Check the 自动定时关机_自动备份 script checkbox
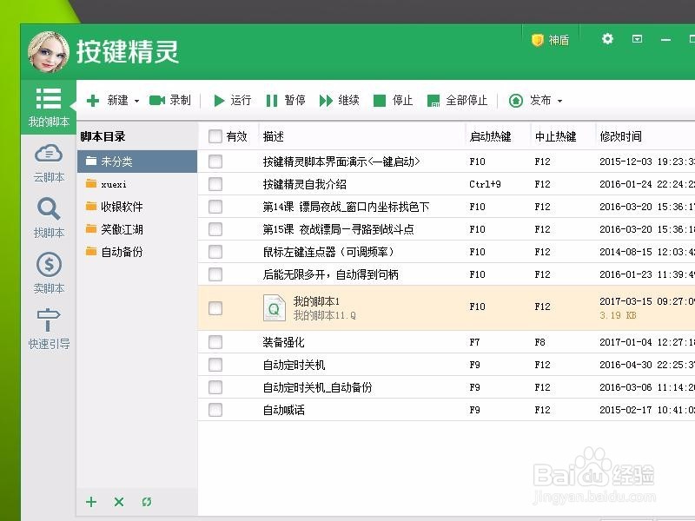Image resolution: width=695 pixels, height=521 pixels. click(215, 387)
